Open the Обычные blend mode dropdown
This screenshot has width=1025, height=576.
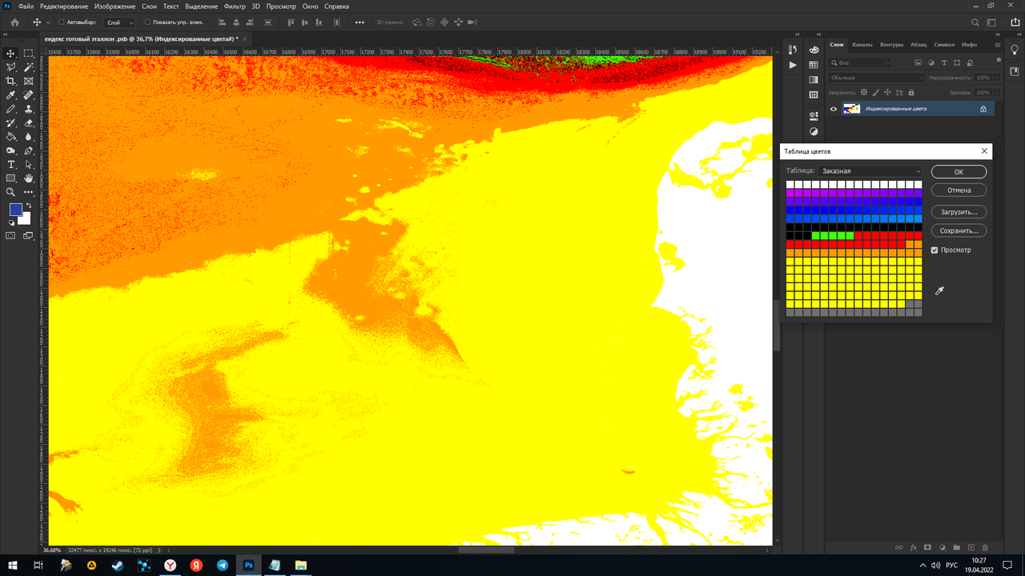[x=877, y=78]
